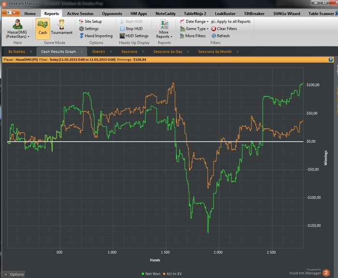Click the Clear Filters icon
This screenshot has width=338, height=278.
tap(213, 29)
